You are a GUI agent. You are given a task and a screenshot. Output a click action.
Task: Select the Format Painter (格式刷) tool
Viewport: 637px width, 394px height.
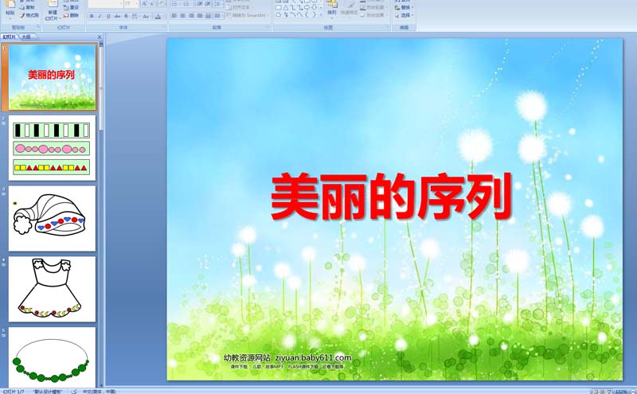pos(29,15)
